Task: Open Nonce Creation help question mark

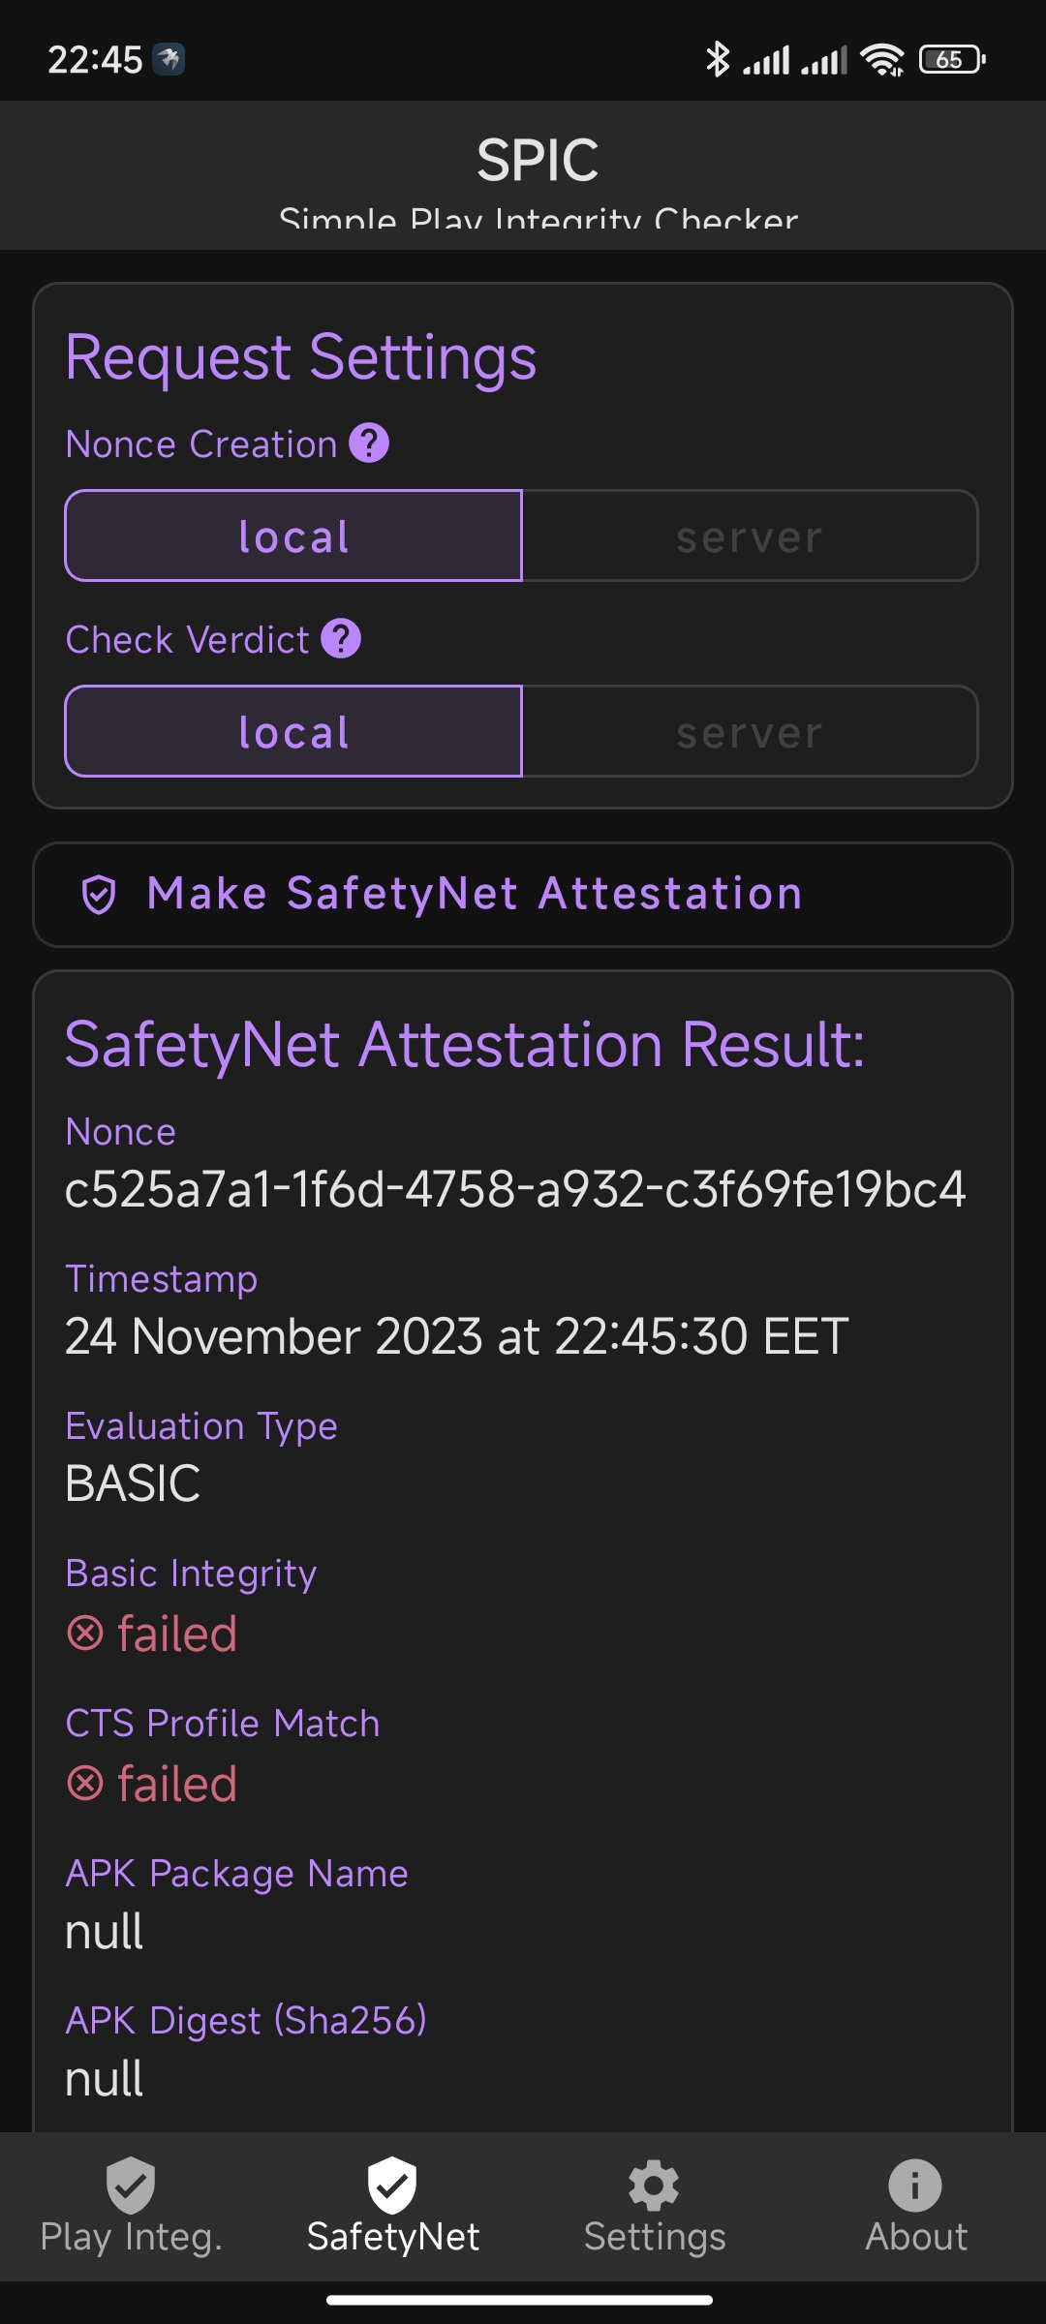Action: point(369,443)
